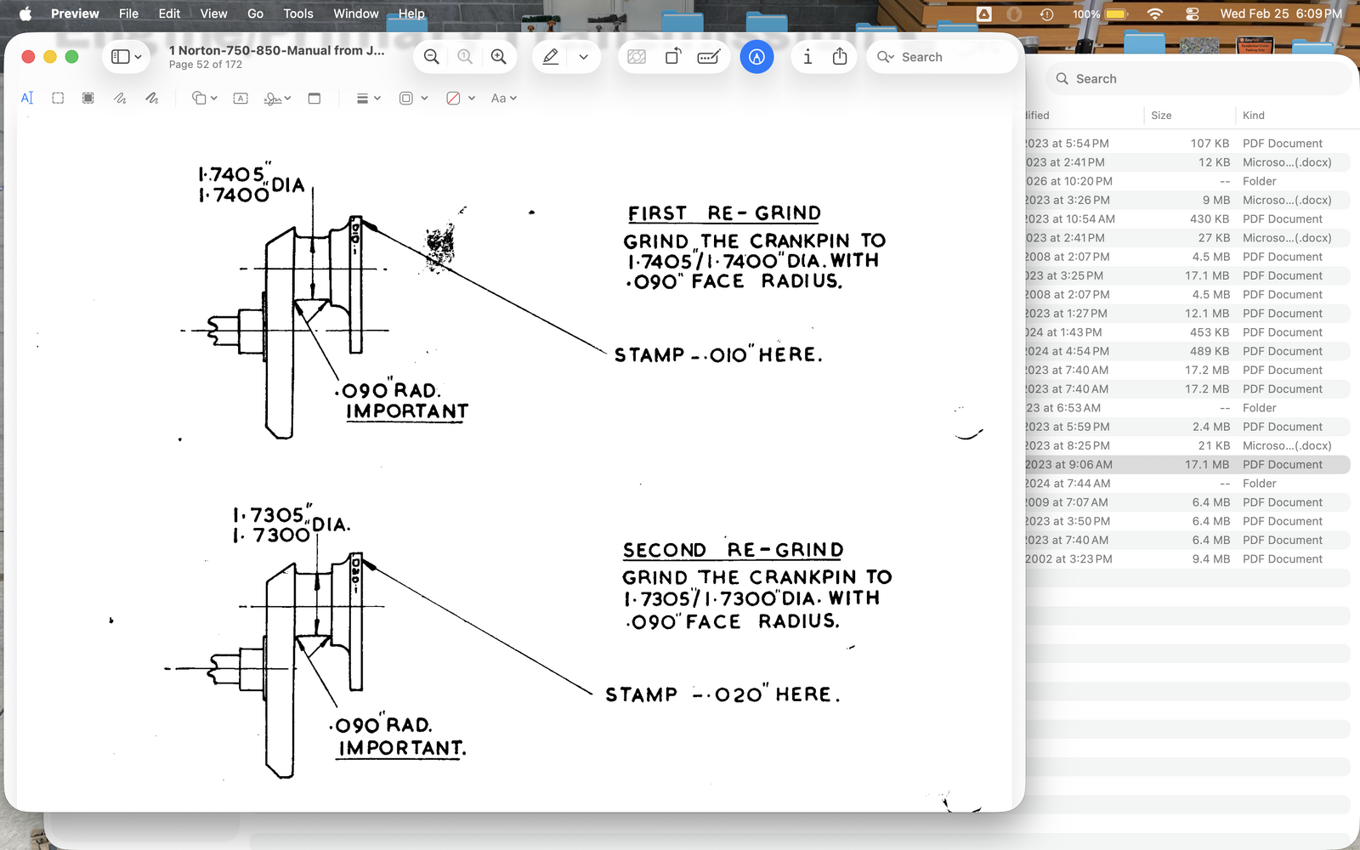This screenshot has width=1360, height=850.
Task: Insert a text box annotation
Action: click(x=241, y=98)
